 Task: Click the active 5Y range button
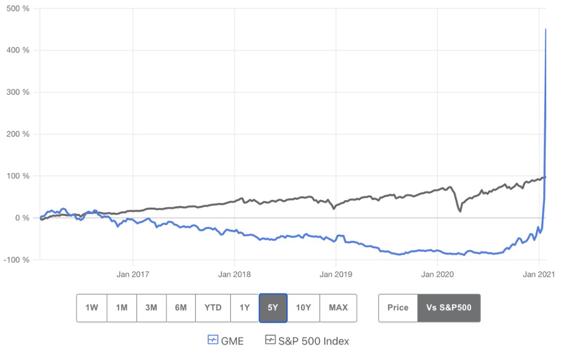(273, 308)
